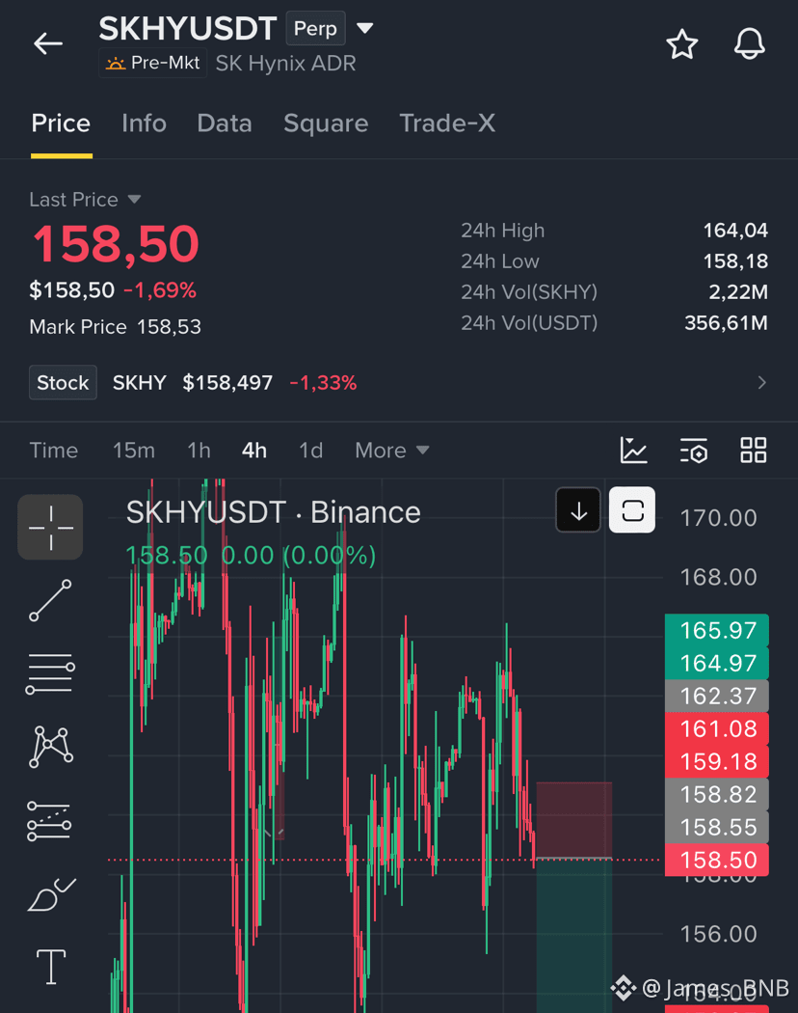Select the brush drawing tool
Screen dimensions: 798x1013
coord(50,894)
